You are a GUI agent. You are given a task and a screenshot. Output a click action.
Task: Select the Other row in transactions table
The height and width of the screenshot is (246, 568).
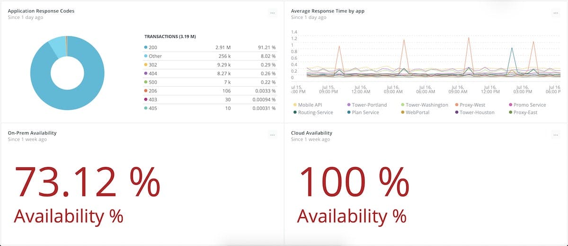coord(210,56)
